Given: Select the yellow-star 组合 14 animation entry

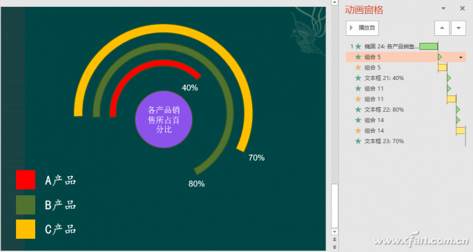Looking at the screenshot, I should (x=406, y=130).
